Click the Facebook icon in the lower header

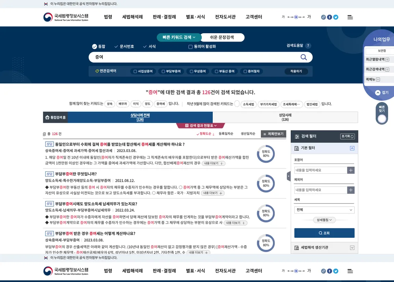329,271
